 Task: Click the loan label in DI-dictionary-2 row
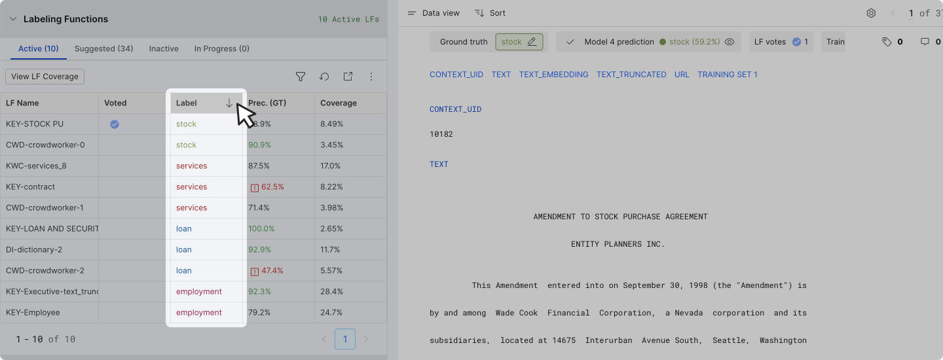tap(184, 249)
